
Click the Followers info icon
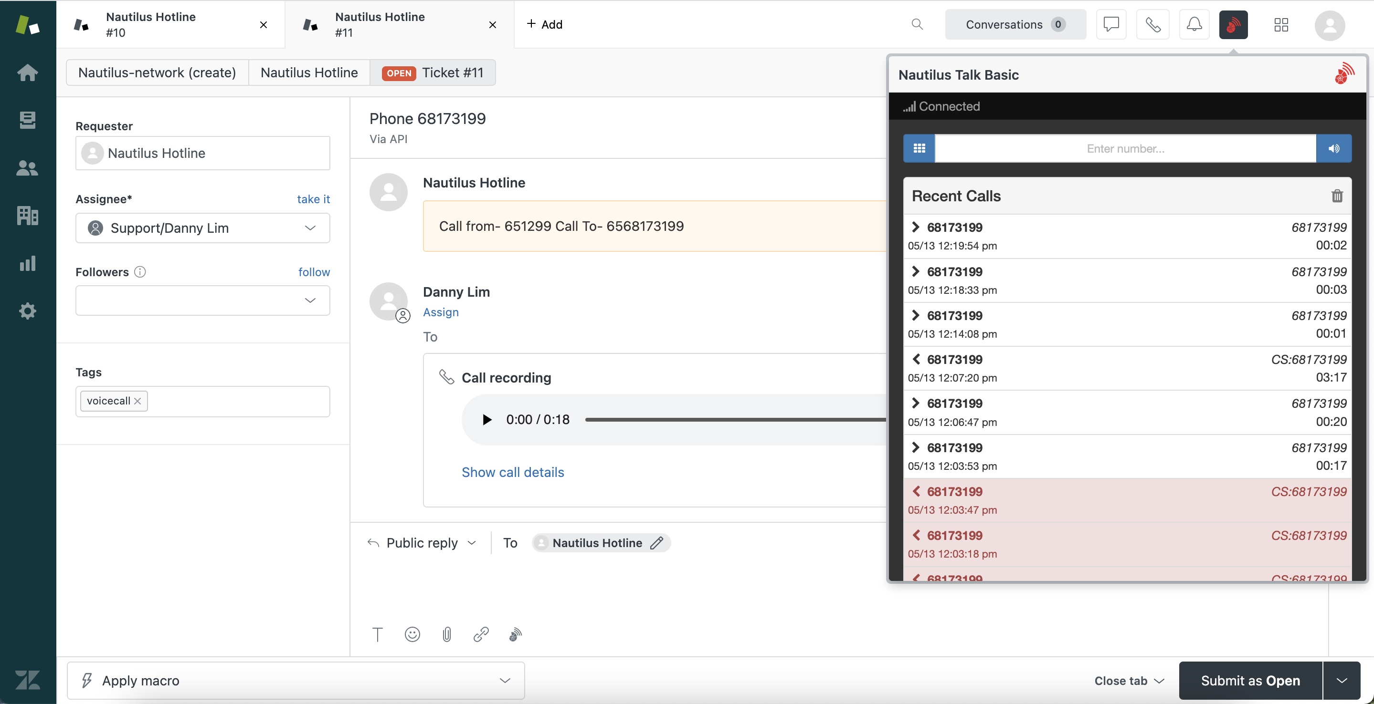coord(140,272)
